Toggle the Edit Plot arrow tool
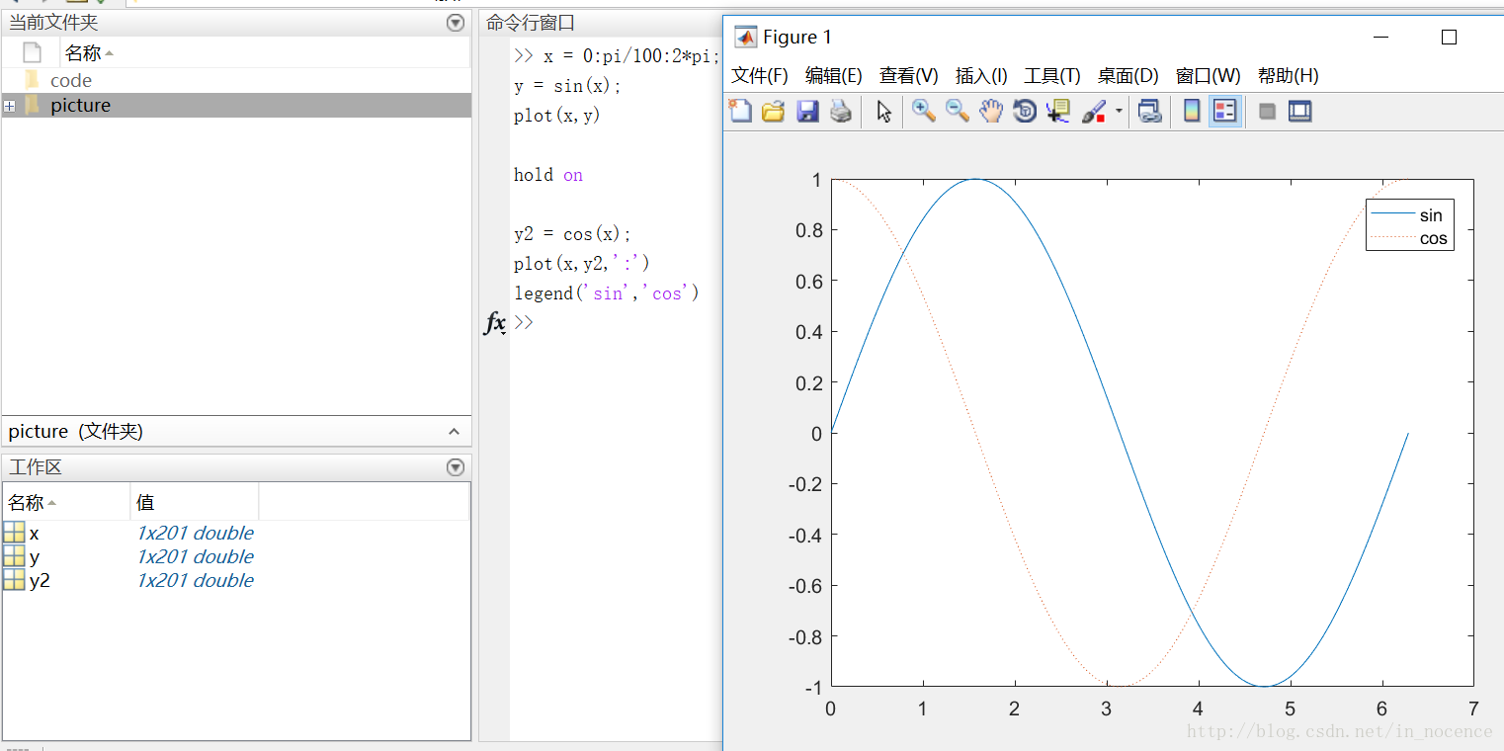The width and height of the screenshot is (1504, 751). 884,112
